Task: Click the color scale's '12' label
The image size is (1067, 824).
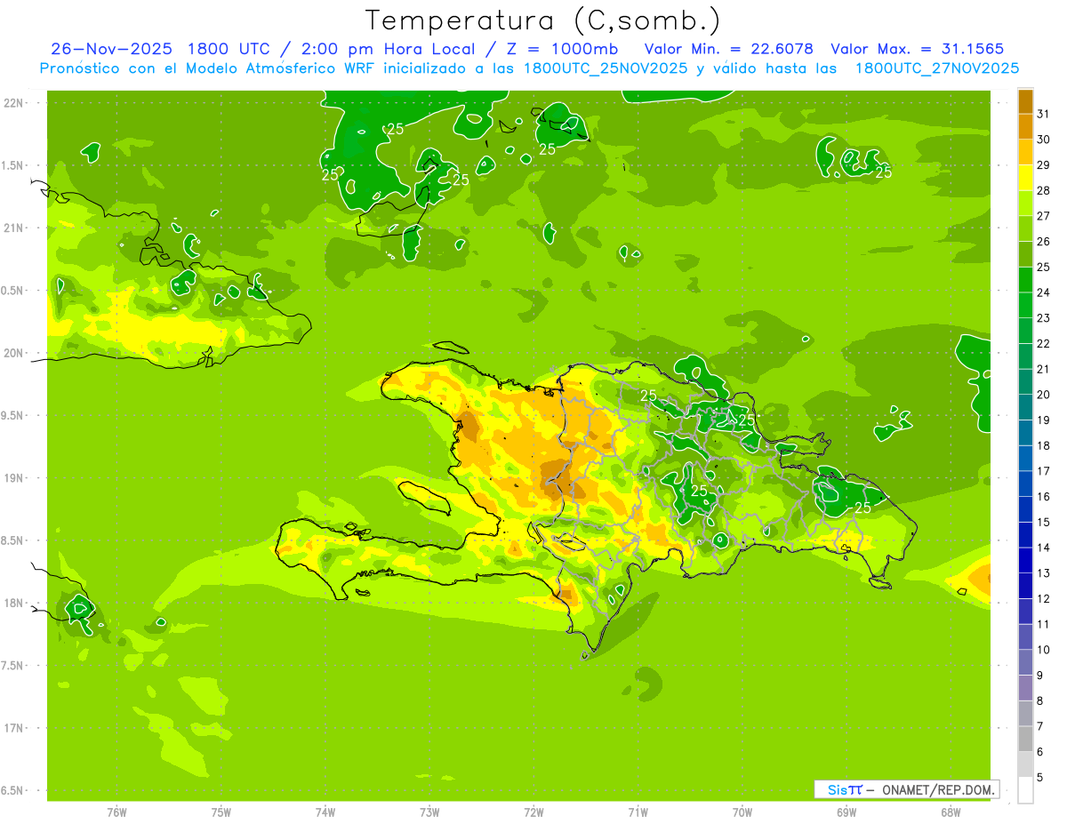Action: coord(1044,599)
